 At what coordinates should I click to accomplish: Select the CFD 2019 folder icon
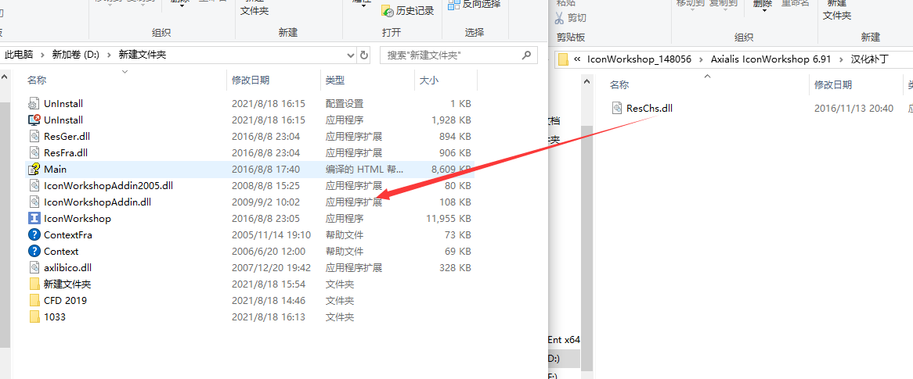(x=34, y=301)
